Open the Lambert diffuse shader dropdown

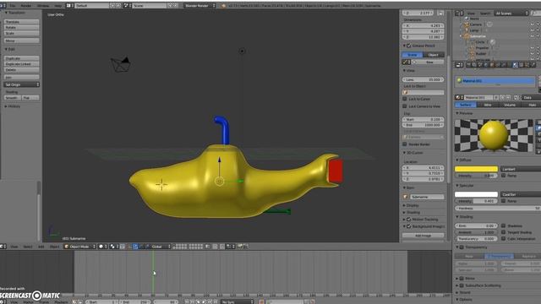pyautogui.click(x=521, y=169)
